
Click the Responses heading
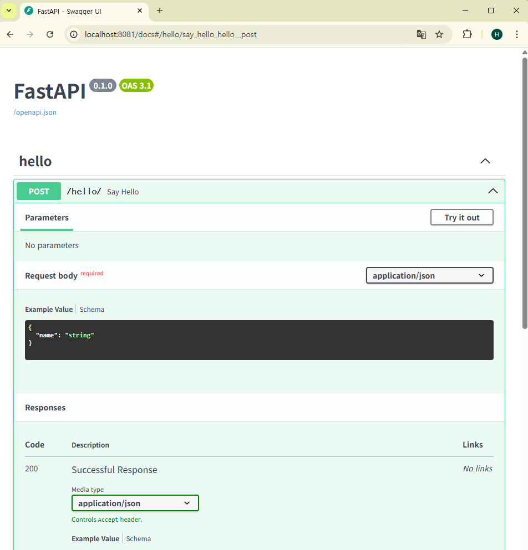point(45,408)
